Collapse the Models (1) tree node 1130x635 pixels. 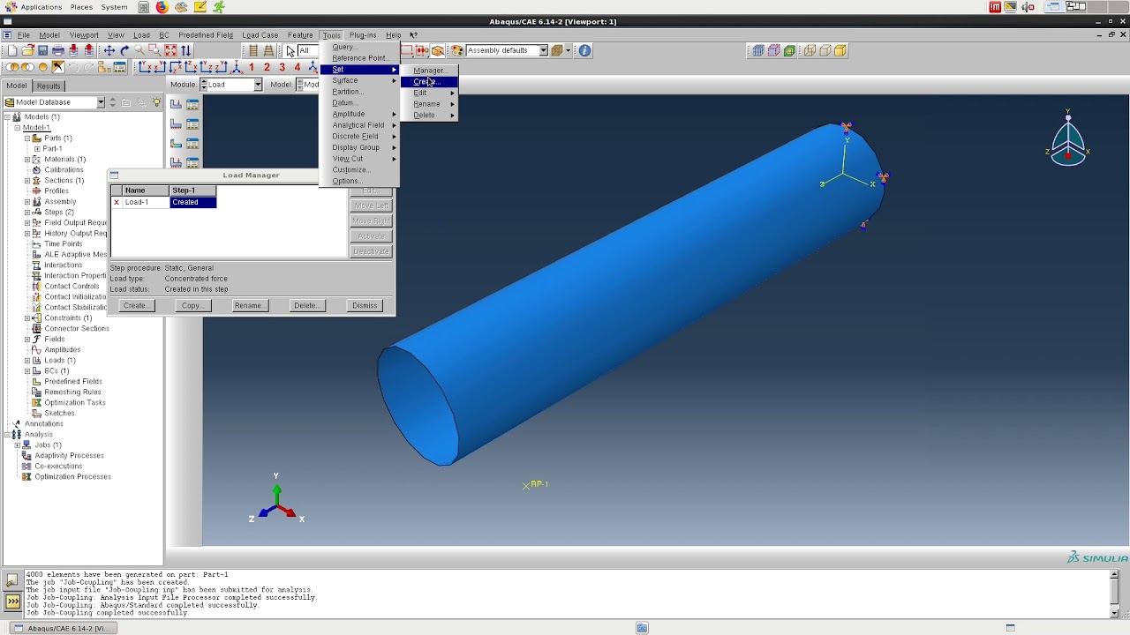pos(7,116)
